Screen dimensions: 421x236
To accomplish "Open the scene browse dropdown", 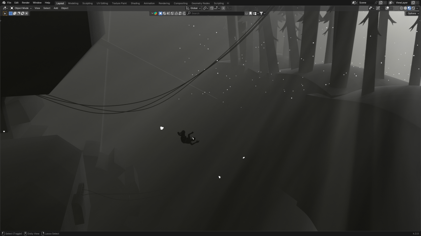I will [x=355, y=3].
